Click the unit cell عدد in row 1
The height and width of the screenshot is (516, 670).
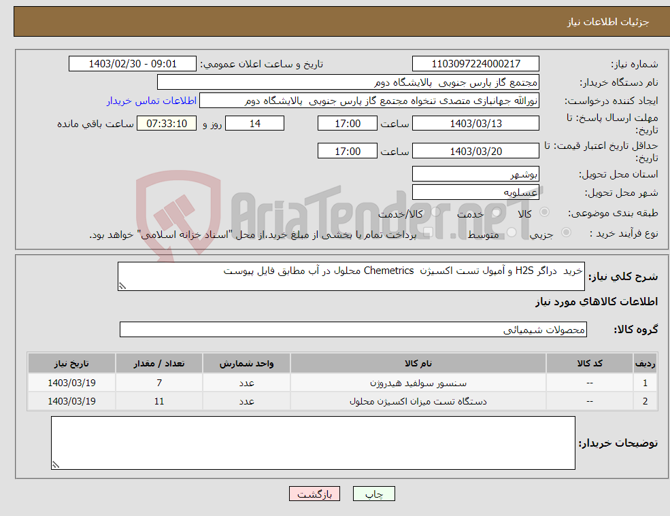pyautogui.click(x=246, y=383)
